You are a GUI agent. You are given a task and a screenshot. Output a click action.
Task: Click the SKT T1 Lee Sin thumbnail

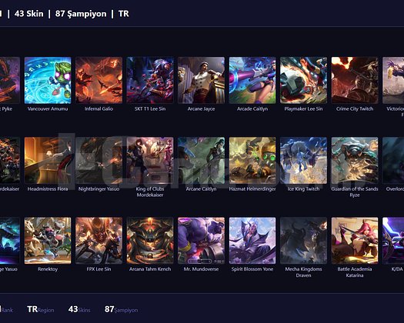click(150, 80)
